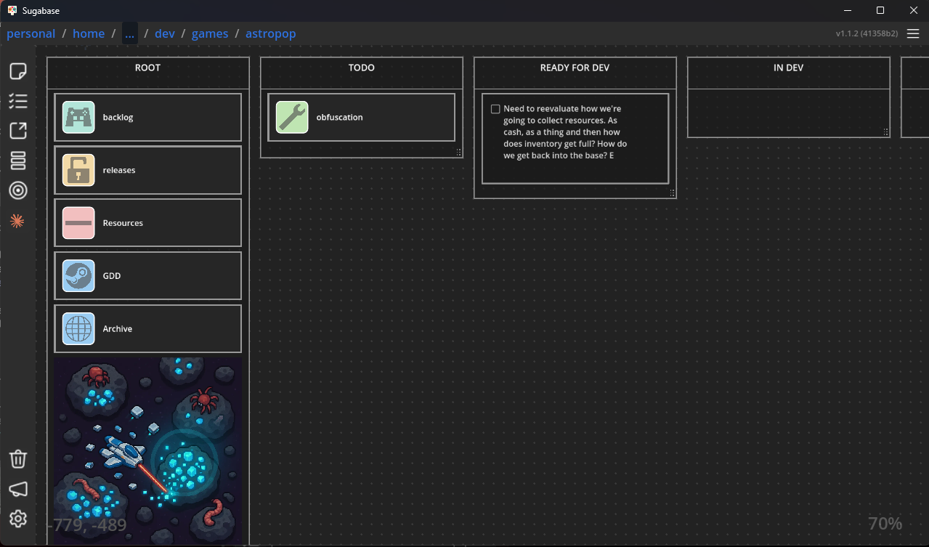This screenshot has width=929, height=547.
Task: Click the padlock icon on releases card
Action: (x=78, y=170)
